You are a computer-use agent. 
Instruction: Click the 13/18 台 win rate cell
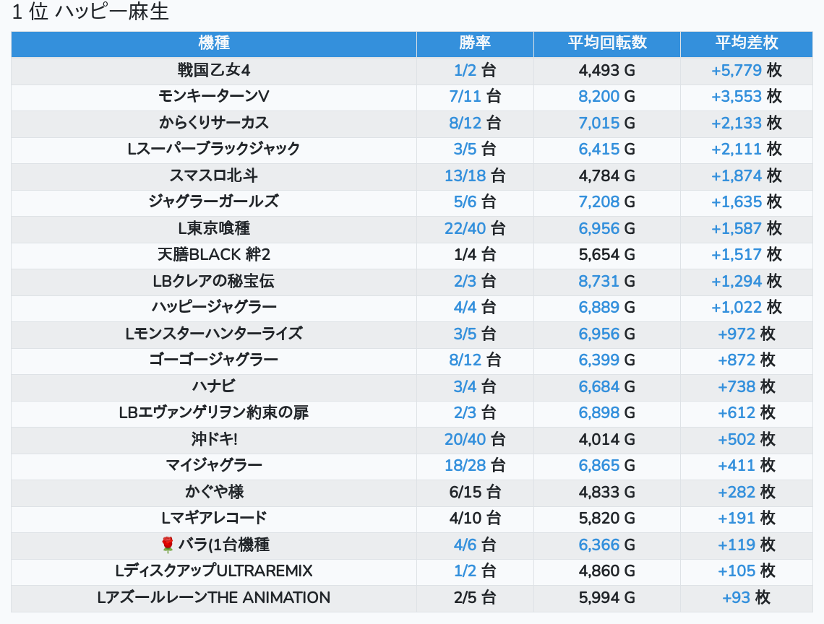475,175
